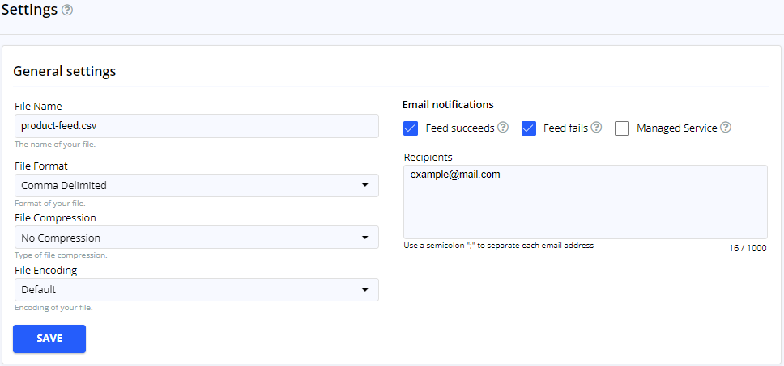Select the Feed succeeds label text
Screen dimensions: 784x366
click(x=460, y=128)
